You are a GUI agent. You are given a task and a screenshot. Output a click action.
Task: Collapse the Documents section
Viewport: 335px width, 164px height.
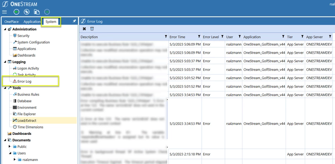tap(5, 140)
